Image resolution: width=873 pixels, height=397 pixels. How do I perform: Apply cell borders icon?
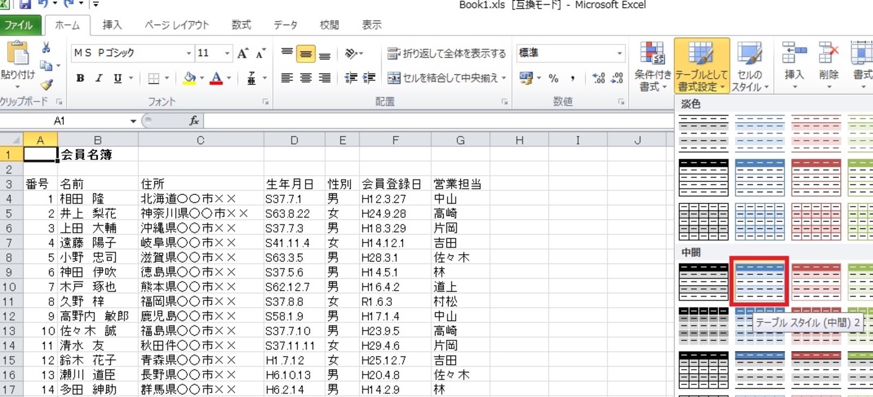(154, 78)
